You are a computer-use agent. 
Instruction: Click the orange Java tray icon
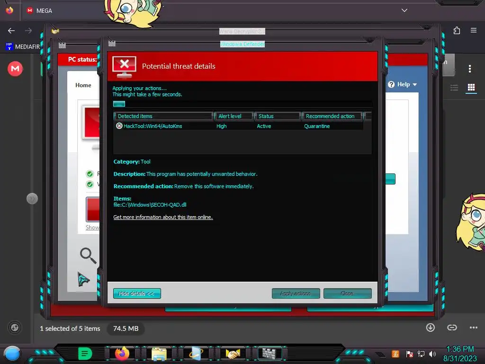pyautogui.click(x=395, y=354)
